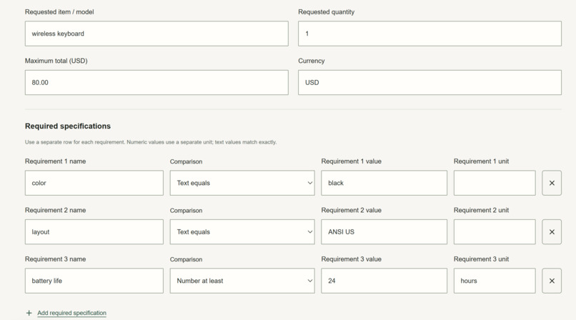Open Comparison dropdown for layout requirement

(242, 232)
